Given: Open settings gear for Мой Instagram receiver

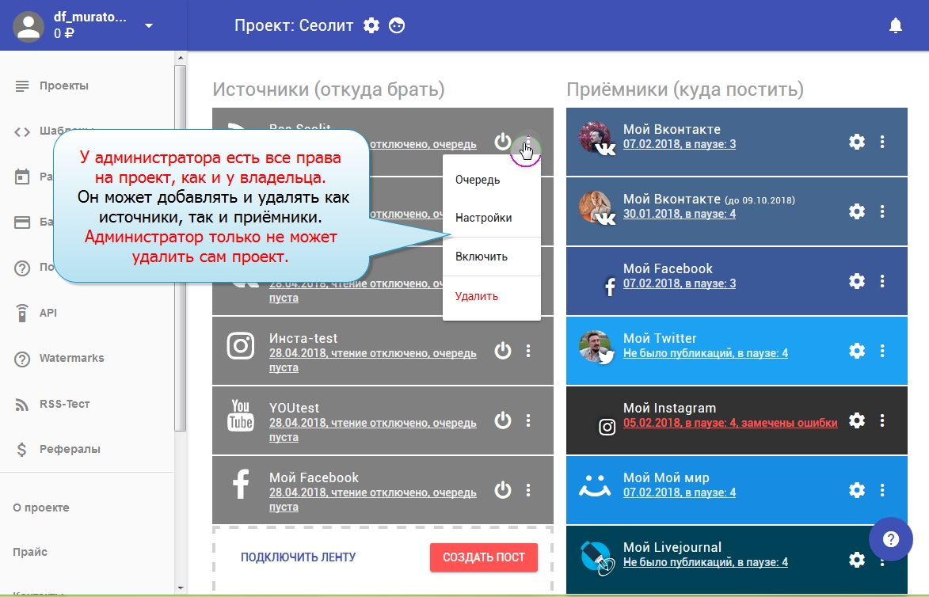Looking at the screenshot, I should (856, 420).
